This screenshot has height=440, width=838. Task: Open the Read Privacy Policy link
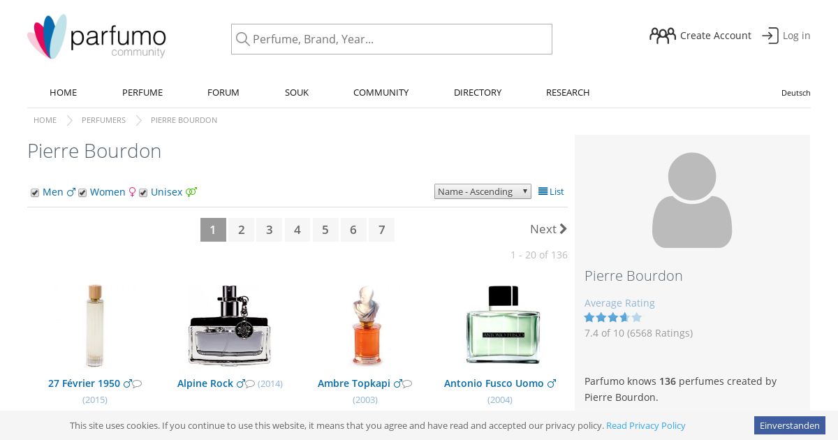pos(646,425)
